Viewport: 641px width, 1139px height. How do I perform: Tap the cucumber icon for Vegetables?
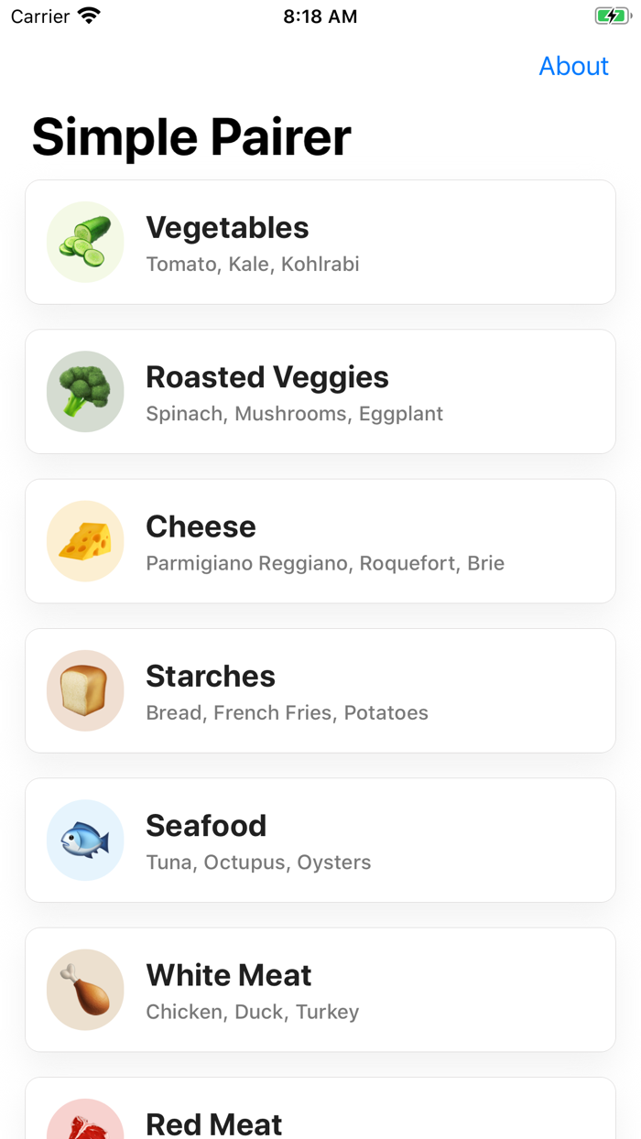85,242
